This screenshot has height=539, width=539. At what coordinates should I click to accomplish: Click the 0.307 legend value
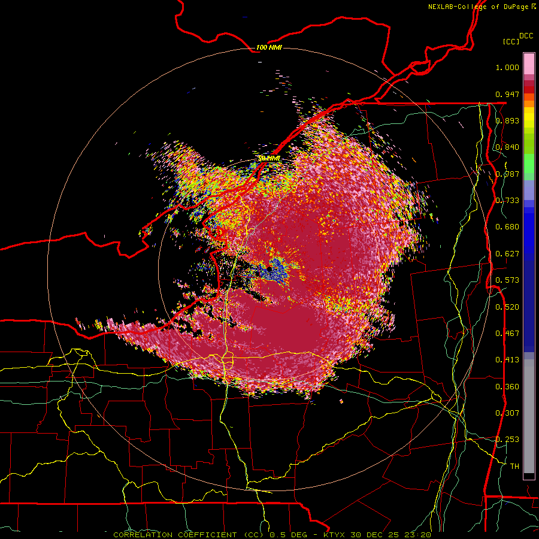tap(507, 413)
